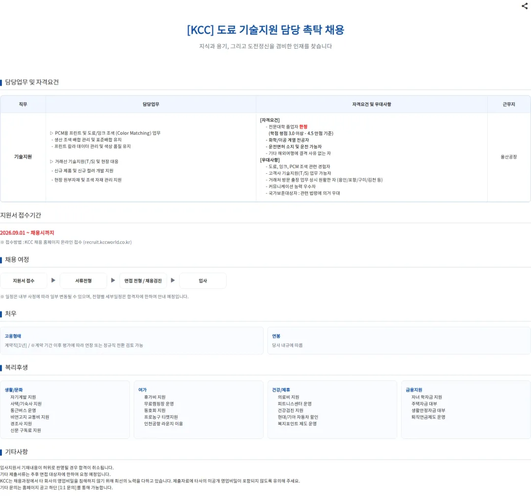Select the '기술지원' job cell
Screen dimensions: 531x500
pos(23,156)
